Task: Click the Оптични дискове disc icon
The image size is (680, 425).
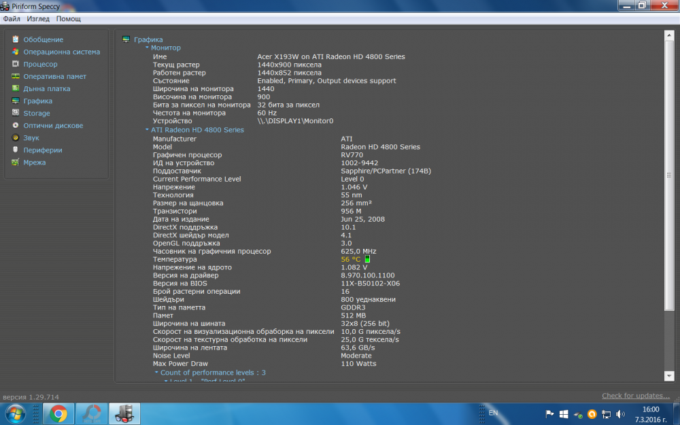Action: 16,125
